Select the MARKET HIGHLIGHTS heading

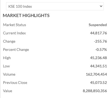26,15
